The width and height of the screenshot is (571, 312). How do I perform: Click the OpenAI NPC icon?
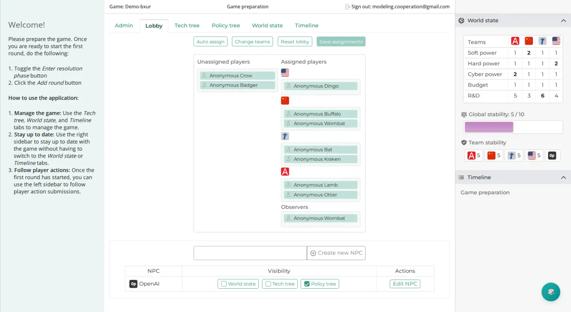click(133, 284)
